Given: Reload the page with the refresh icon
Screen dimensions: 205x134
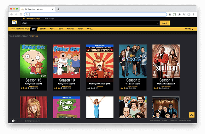Looking at the screenshot, I should pyautogui.click(x=21, y=14).
